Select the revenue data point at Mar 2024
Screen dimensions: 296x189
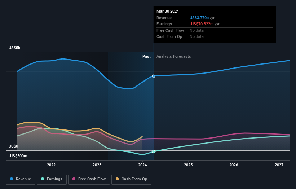(154, 76)
